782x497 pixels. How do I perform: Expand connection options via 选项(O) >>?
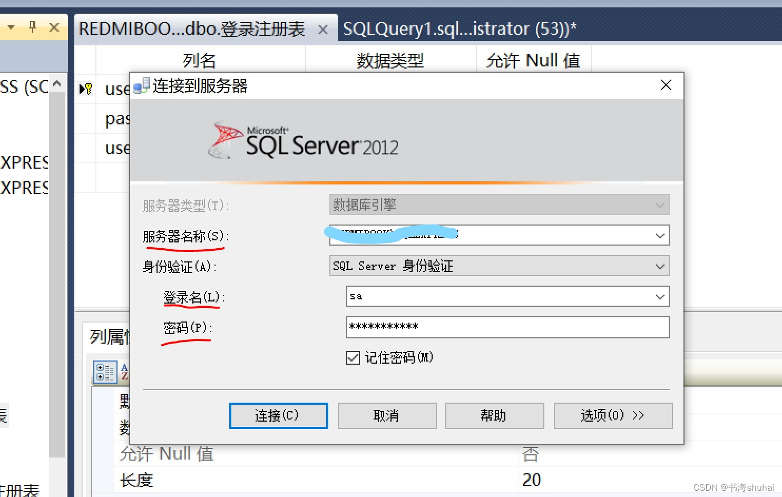tap(613, 415)
